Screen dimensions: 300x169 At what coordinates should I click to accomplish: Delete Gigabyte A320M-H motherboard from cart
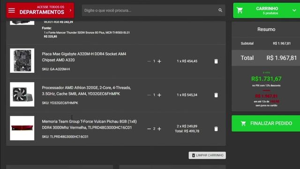coord(216,61)
